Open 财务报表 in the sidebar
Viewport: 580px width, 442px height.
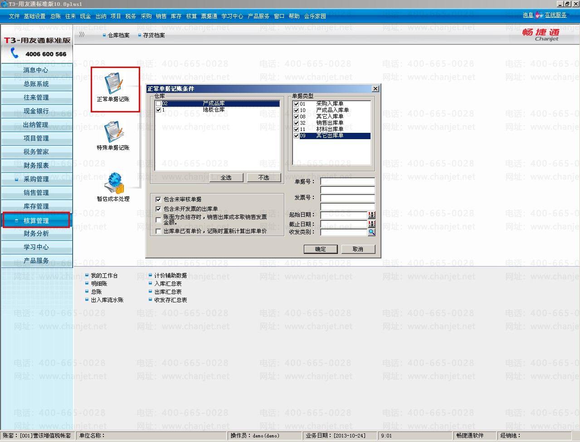36,165
